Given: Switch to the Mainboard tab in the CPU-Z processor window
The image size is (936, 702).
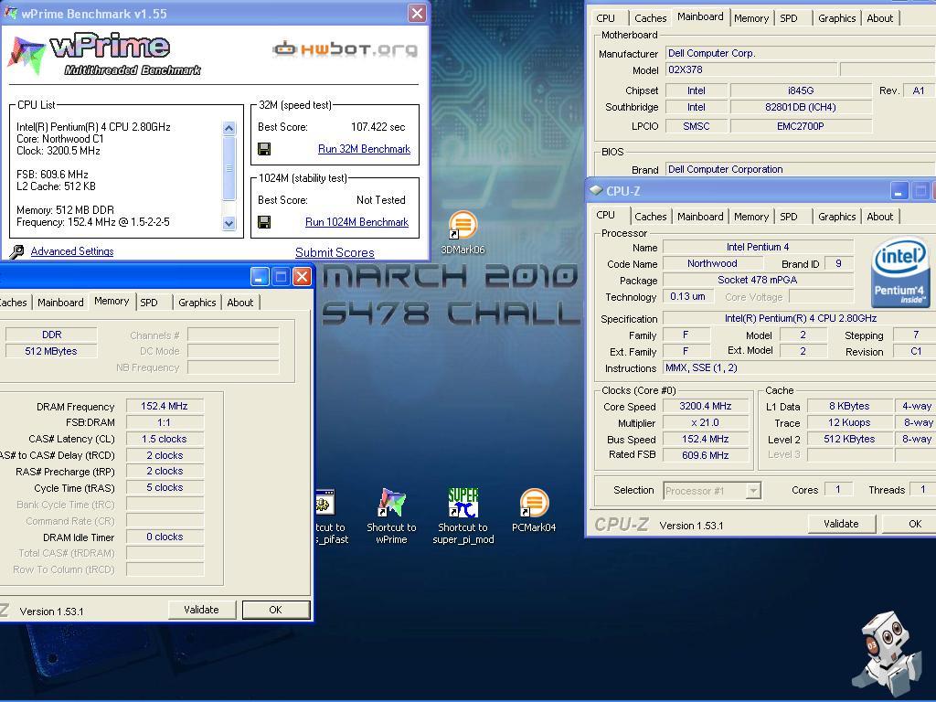Looking at the screenshot, I should coord(700,217).
